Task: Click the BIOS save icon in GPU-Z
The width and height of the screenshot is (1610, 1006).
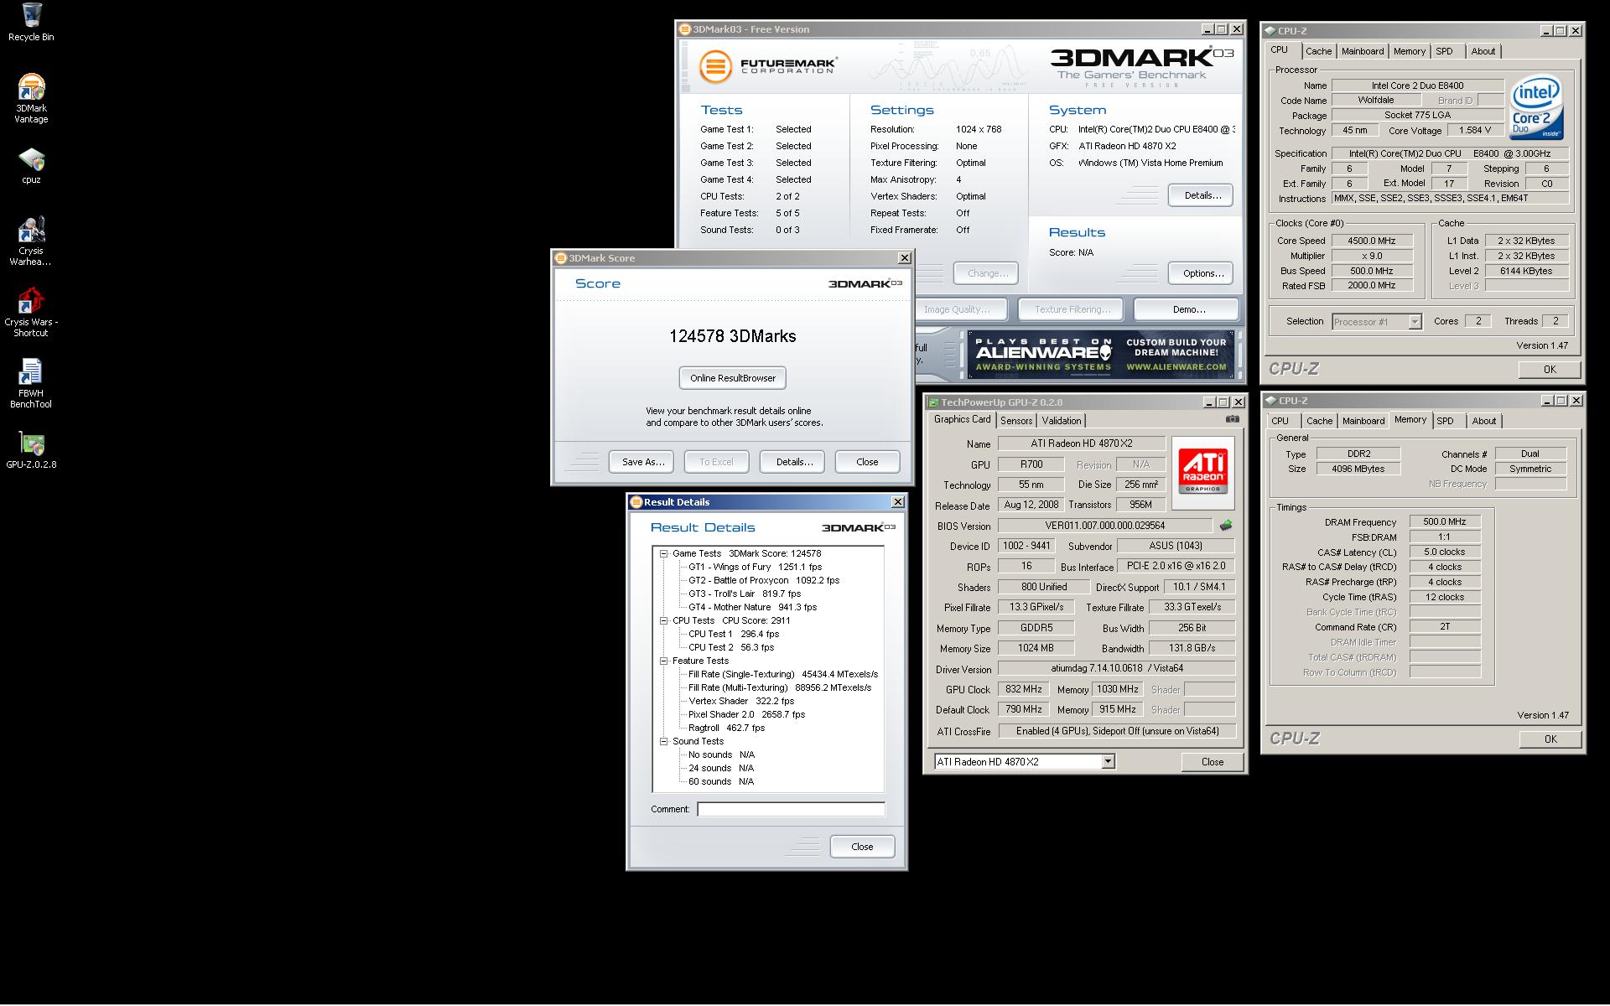Action: 1226,526
